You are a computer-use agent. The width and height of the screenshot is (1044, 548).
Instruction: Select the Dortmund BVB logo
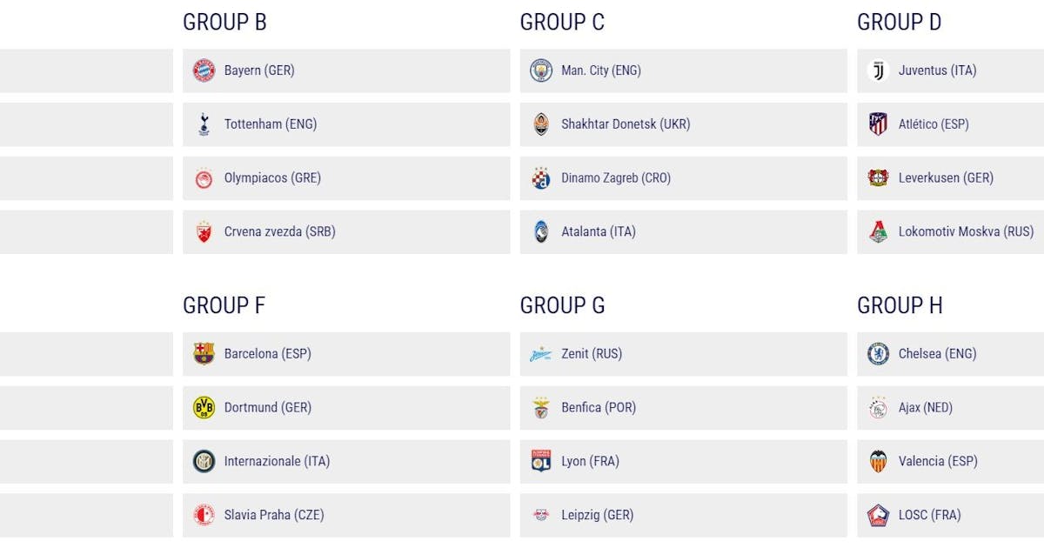tap(204, 408)
